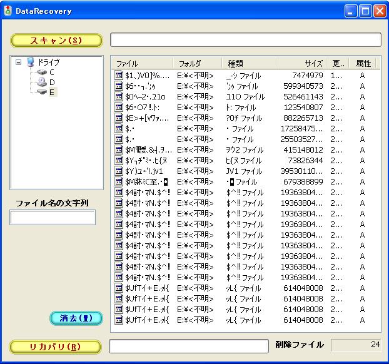Select the size value 7474979
The height and width of the screenshot is (364, 389).
(x=307, y=75)
